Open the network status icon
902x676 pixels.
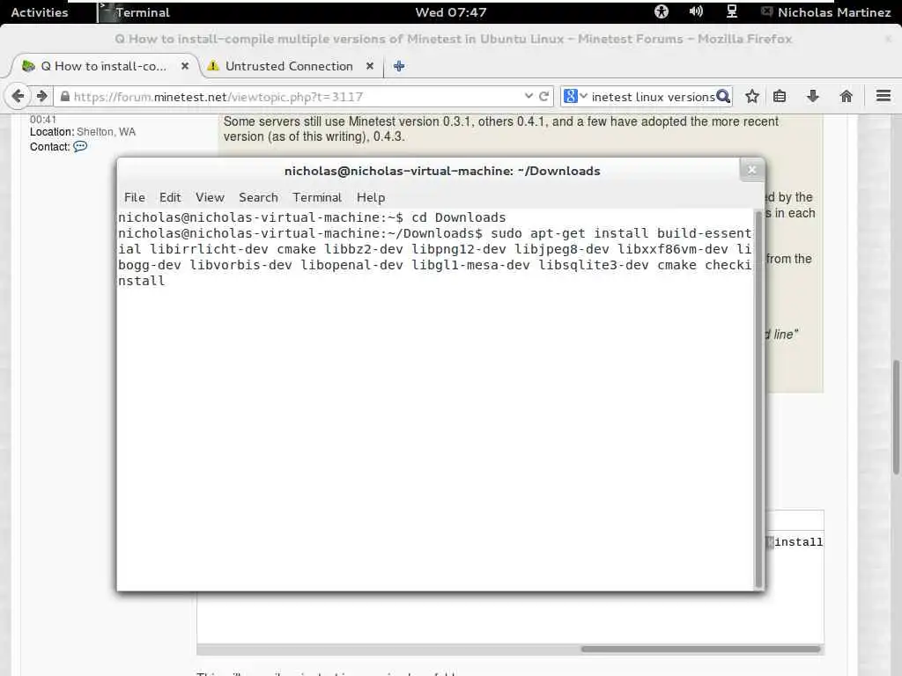732,11
